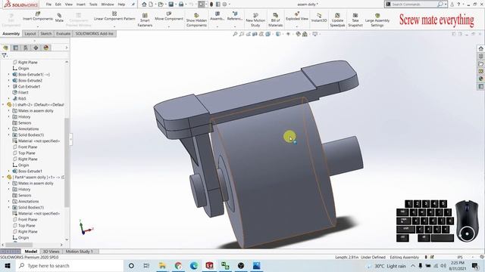Open Insert Components dropdown arrow
Screen dimensions: 485x272
click(x=38, y=26)
